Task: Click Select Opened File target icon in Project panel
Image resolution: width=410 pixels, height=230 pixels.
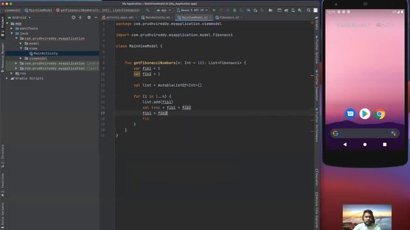Action: pos(74,17)
